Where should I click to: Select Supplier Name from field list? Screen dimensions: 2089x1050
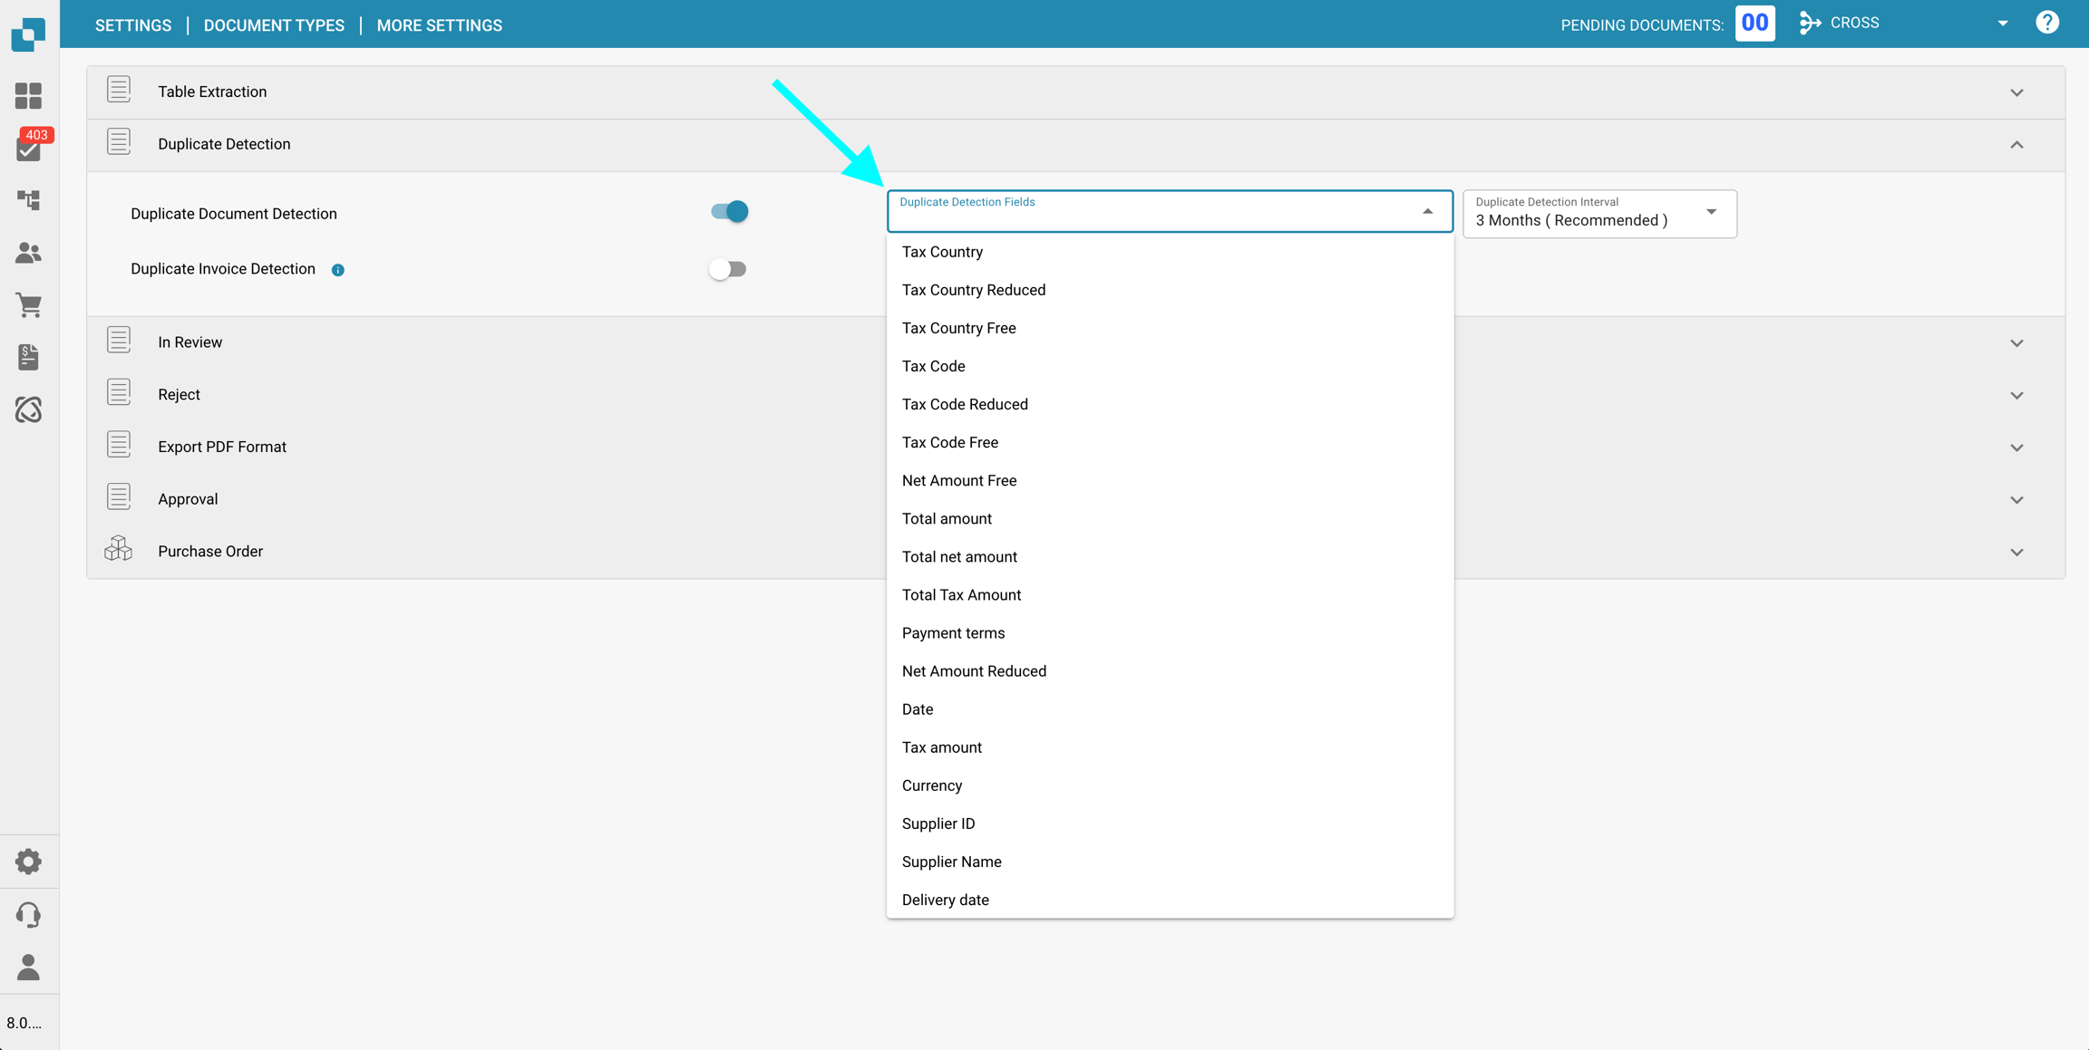click(951, 862)
